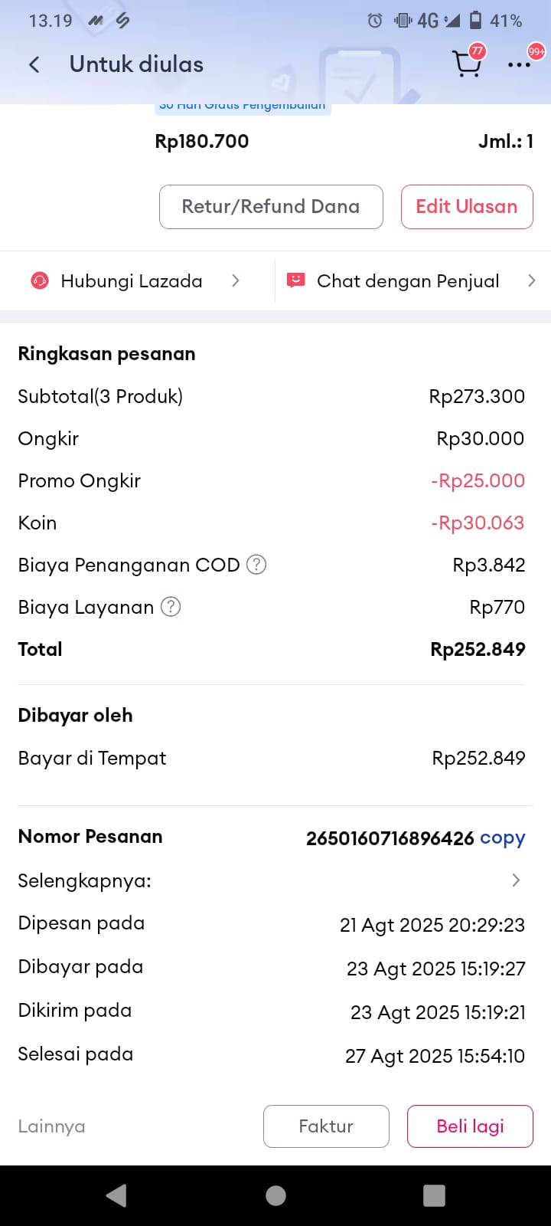The image size is (551, 1226).
Task: Tap the Retur/Refund Dana button
Action: [271, 207]
